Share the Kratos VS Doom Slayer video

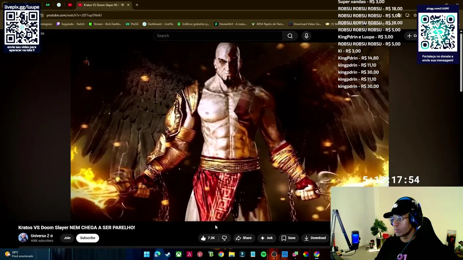click(x=243, y=238)
